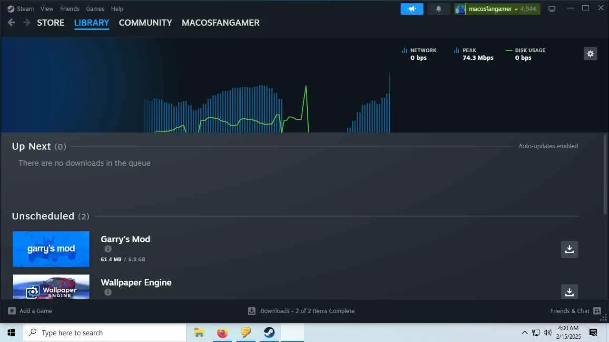Click the PEAK 74.3 Mbps stat
The width and height of the screenshot is (609, 342).
click(x=474, y=54)
